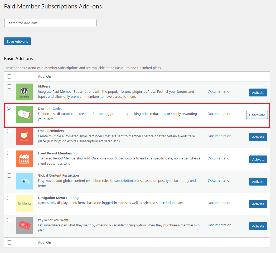The width and height of the screenshot is (276, 253).
Task: Click the Pay What You Want title
Action: (x=53, y=220)
